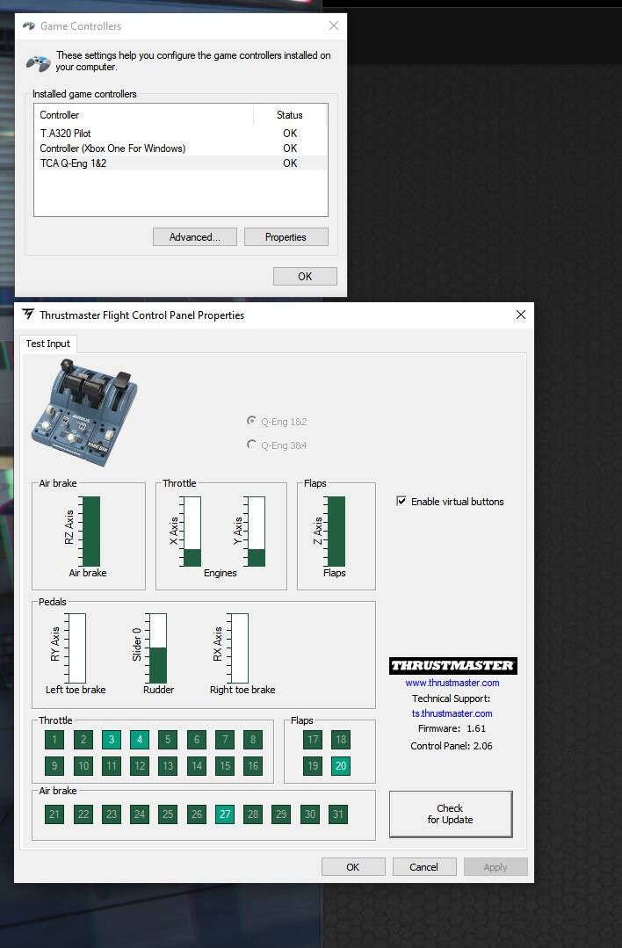Click the Game Controllers title bar icon
622x948 pixels.
pos(28,26)
